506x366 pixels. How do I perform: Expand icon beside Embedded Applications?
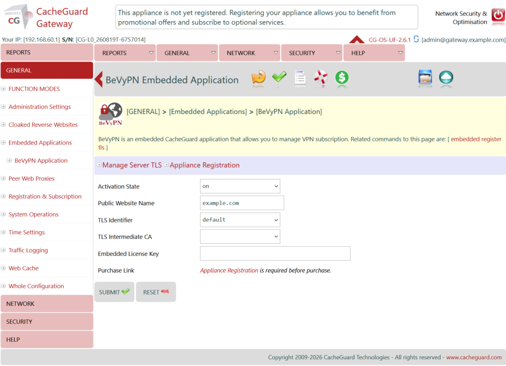click(x=3, y=143)
